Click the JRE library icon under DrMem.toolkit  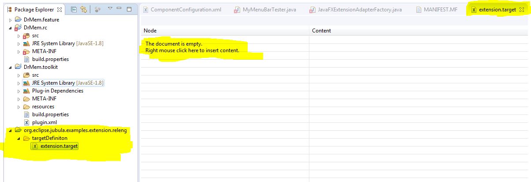pyautogui.click(x=26, y=83)
